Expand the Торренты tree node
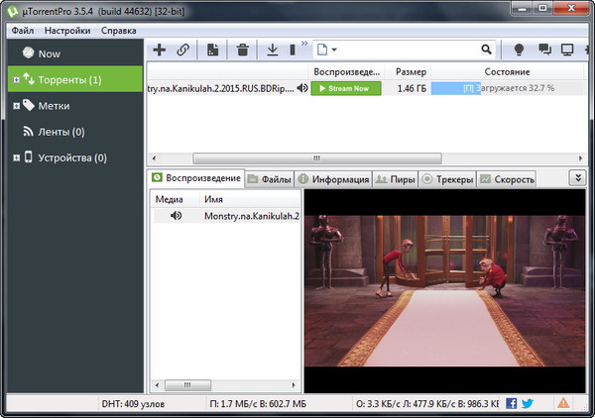This screenshot has width=595, height=418. tap(14, 79)
